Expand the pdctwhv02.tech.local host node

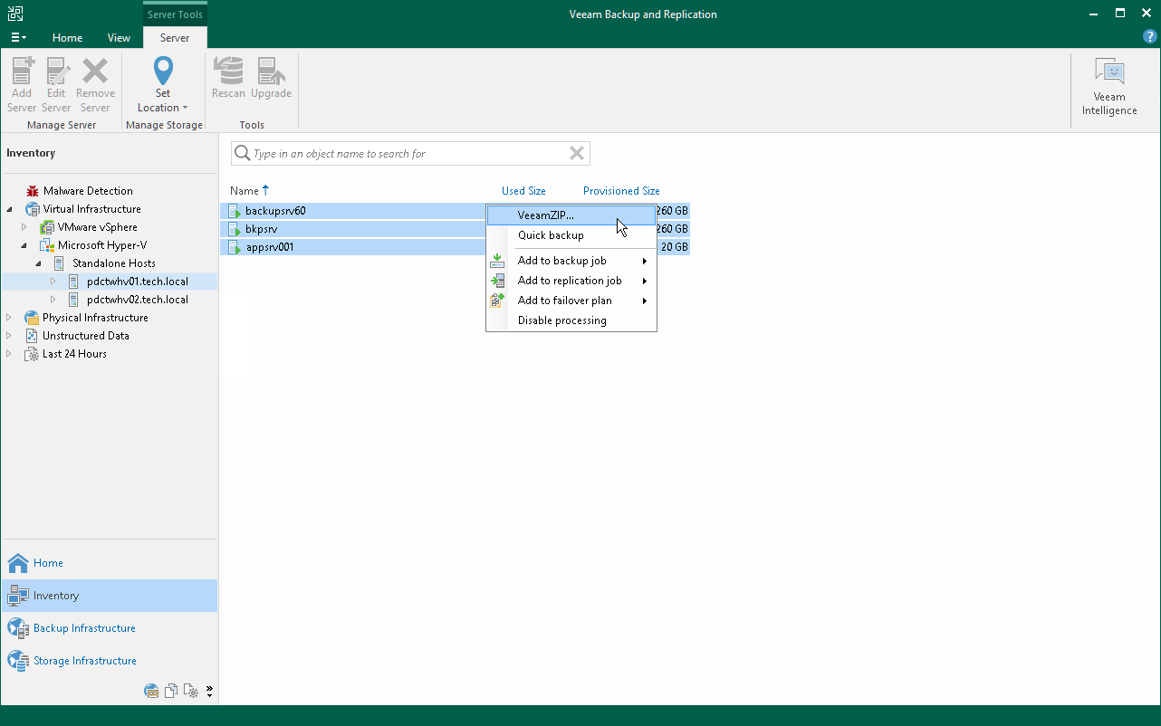53,300
